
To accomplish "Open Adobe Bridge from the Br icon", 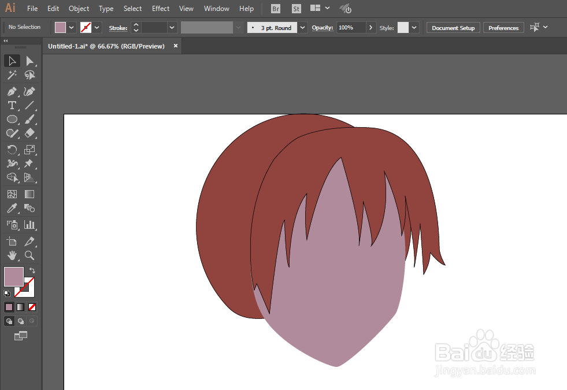I will click(276, 9).
